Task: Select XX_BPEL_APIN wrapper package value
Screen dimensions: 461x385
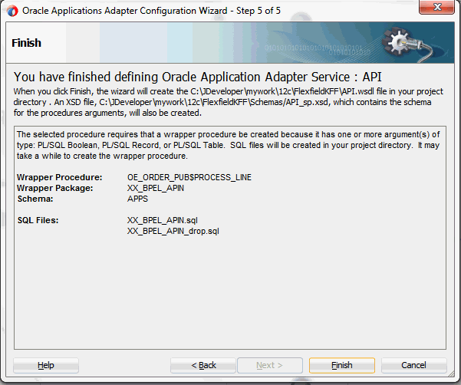Action: tap(156, 188)
